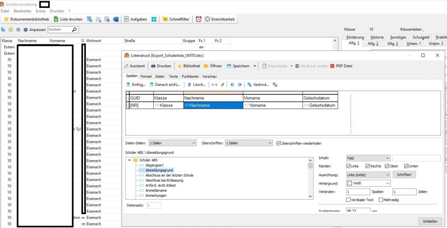This screenshot has height=228, width=447.
Task: Collapse the Schüler ABS tree node
Action: point(129,160)
